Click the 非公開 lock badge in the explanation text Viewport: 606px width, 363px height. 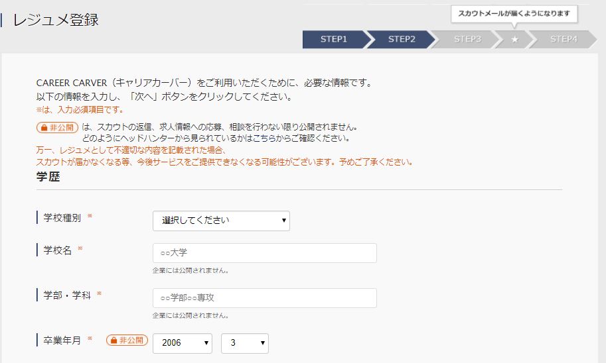(x=57, y=127)
